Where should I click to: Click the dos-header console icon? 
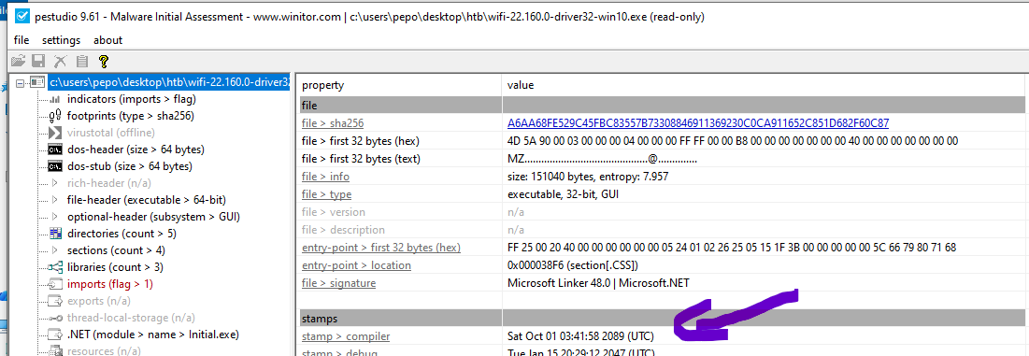tap(56, 150)
